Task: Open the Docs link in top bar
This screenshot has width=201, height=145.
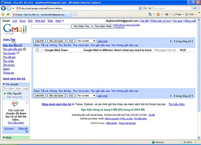Action: [x=23, y=21]
